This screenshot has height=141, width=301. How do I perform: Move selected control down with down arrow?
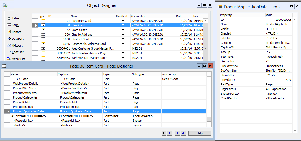pyautogui.click(x=183, y=133)
